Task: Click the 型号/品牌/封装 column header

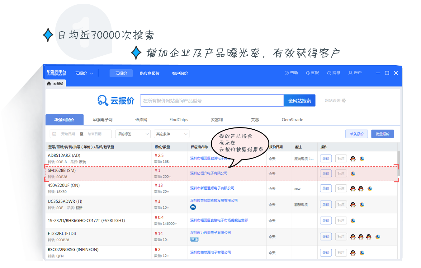Action: click(81, 147)
